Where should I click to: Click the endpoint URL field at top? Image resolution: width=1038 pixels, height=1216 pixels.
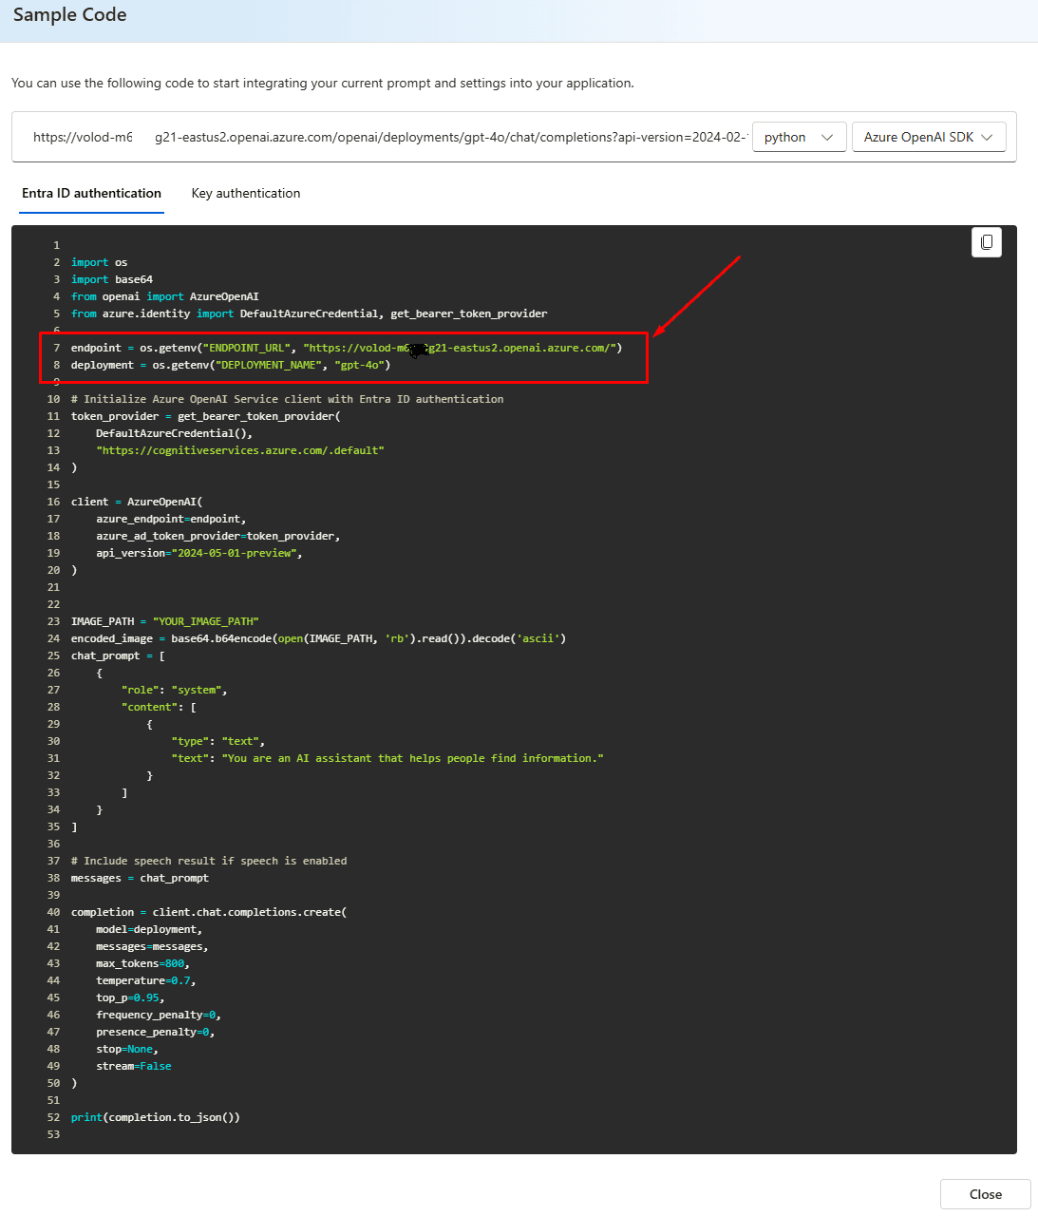tap(390, 137)
